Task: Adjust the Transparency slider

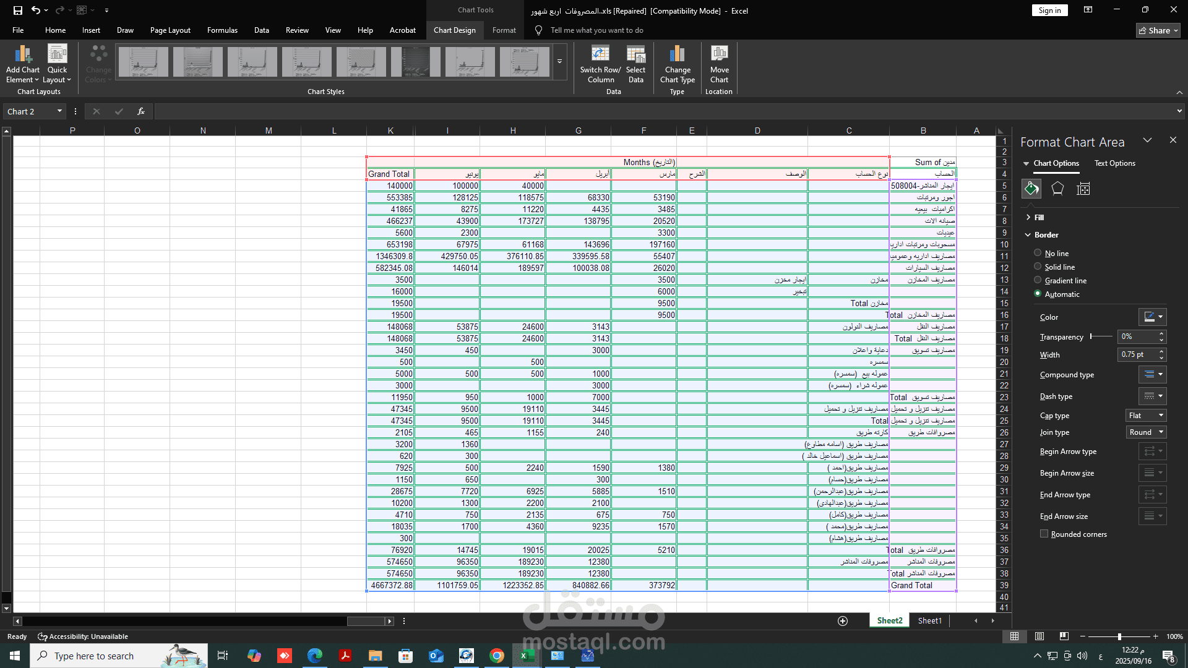Action: pos(1101,336)
